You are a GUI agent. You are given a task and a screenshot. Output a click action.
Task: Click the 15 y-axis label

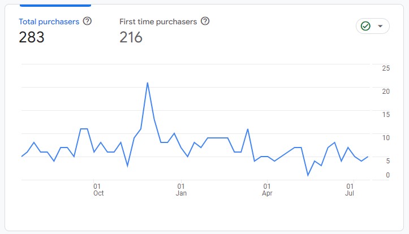(386, 115)
